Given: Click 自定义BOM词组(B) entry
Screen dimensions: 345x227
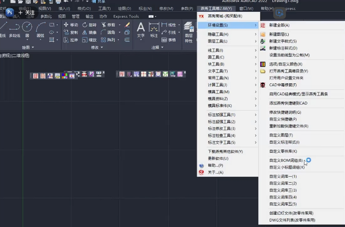Looking at the screenshot, I should 286,160.
